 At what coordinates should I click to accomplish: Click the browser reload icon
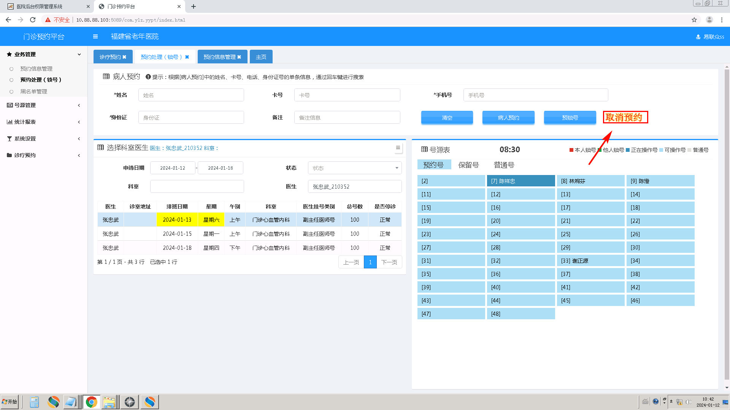pos(33,20)
